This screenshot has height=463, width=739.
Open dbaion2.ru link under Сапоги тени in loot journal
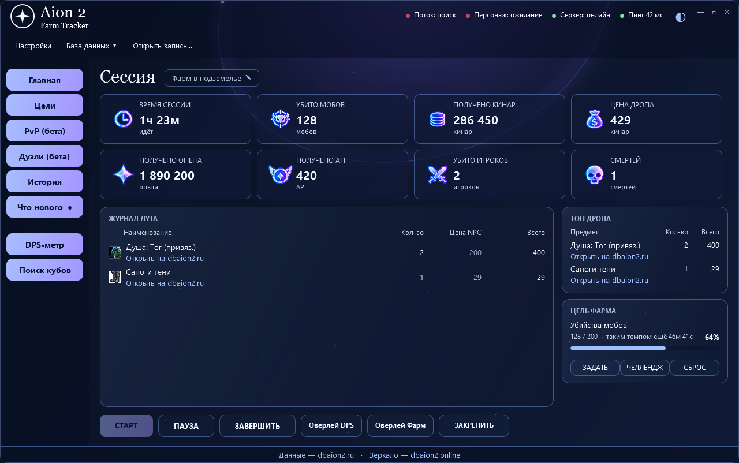coord(165,283)
